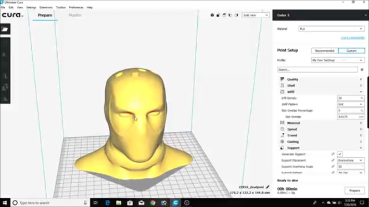Screen dimensions: 369x207
Task: Expand the Quality settings arrow
Action: click(x=361, y=79)
